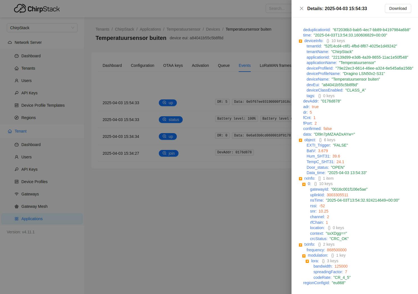Screen dimensions: 418x294
Task: Collapse the txInfo node
Action: click(300, 245)
